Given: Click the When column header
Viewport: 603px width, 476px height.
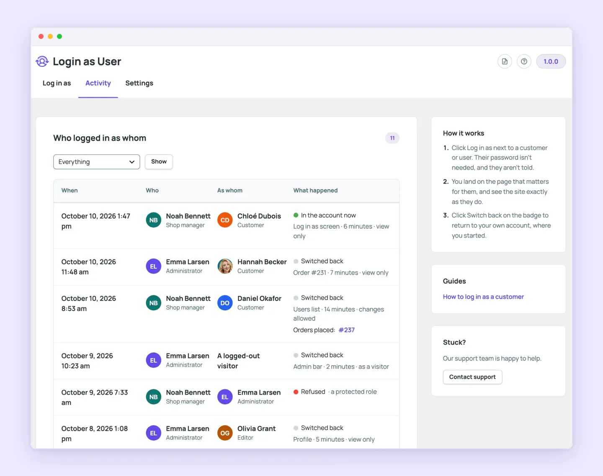Looking at the screenshot, I should 70,190.
